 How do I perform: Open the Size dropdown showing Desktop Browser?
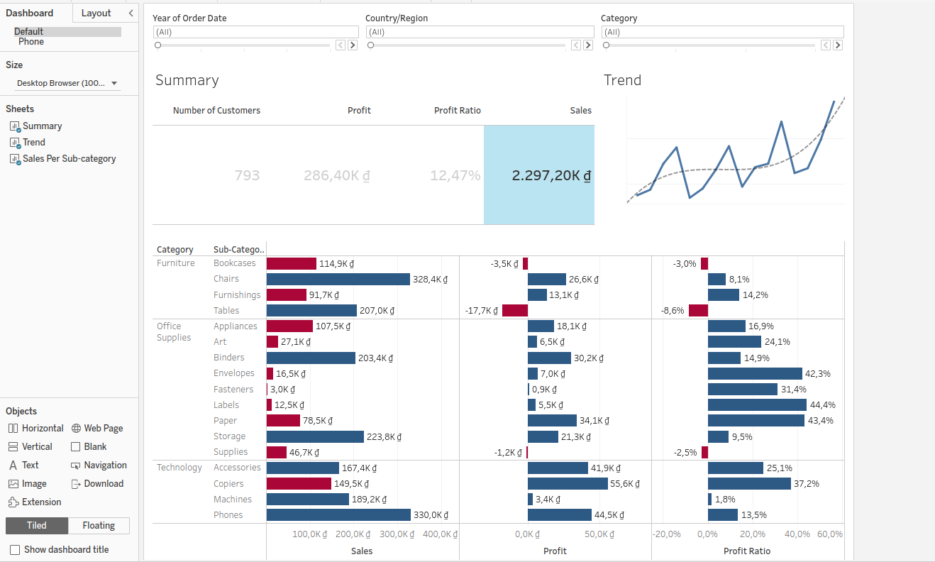pos(67,83)
